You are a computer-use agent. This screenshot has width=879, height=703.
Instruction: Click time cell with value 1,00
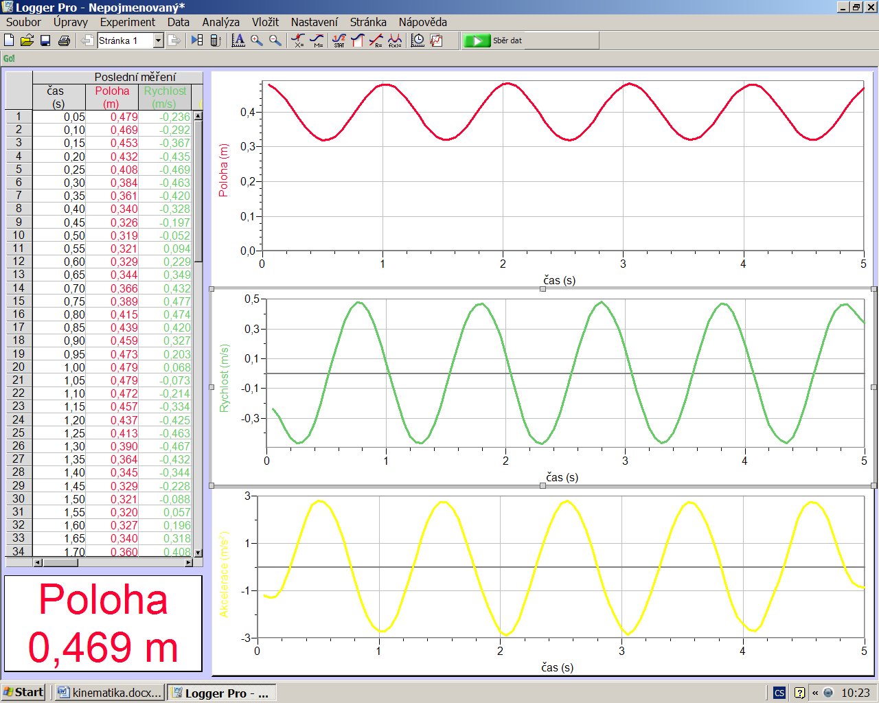[x=59, y=367]
